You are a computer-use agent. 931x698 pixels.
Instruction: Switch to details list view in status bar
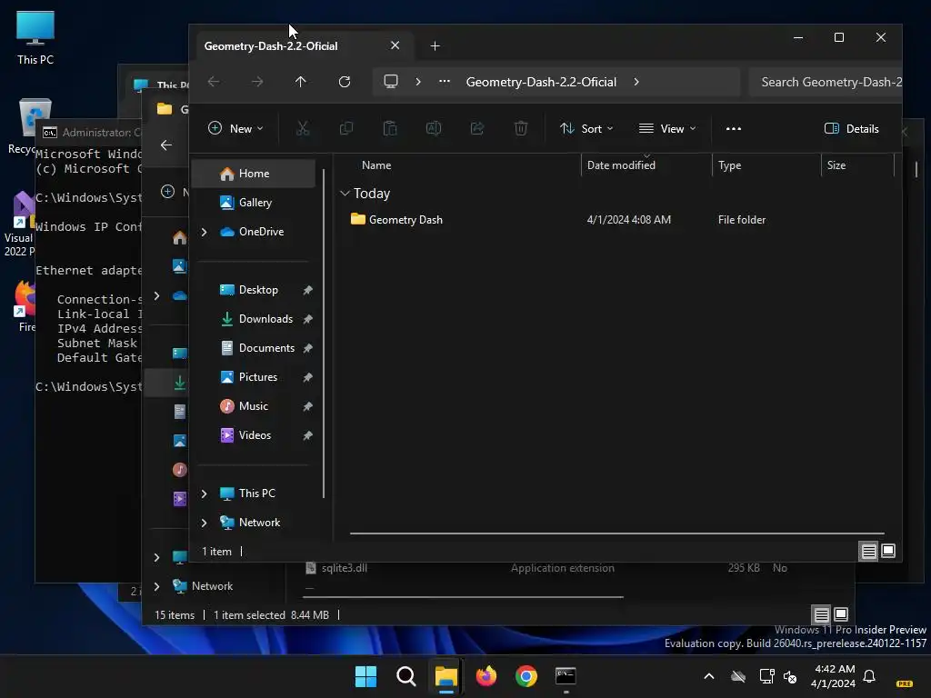coord(868,552)
